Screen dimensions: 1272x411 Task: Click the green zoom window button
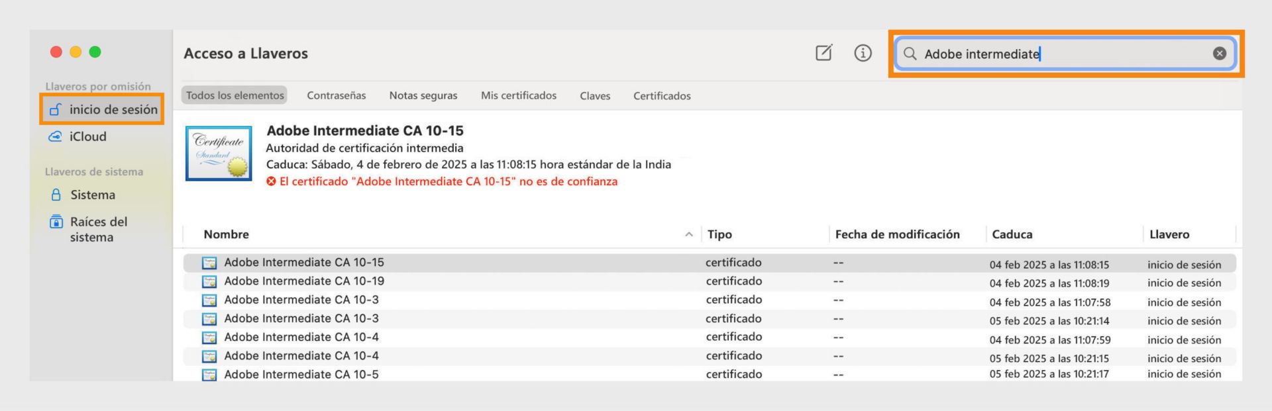coord(95,52)
